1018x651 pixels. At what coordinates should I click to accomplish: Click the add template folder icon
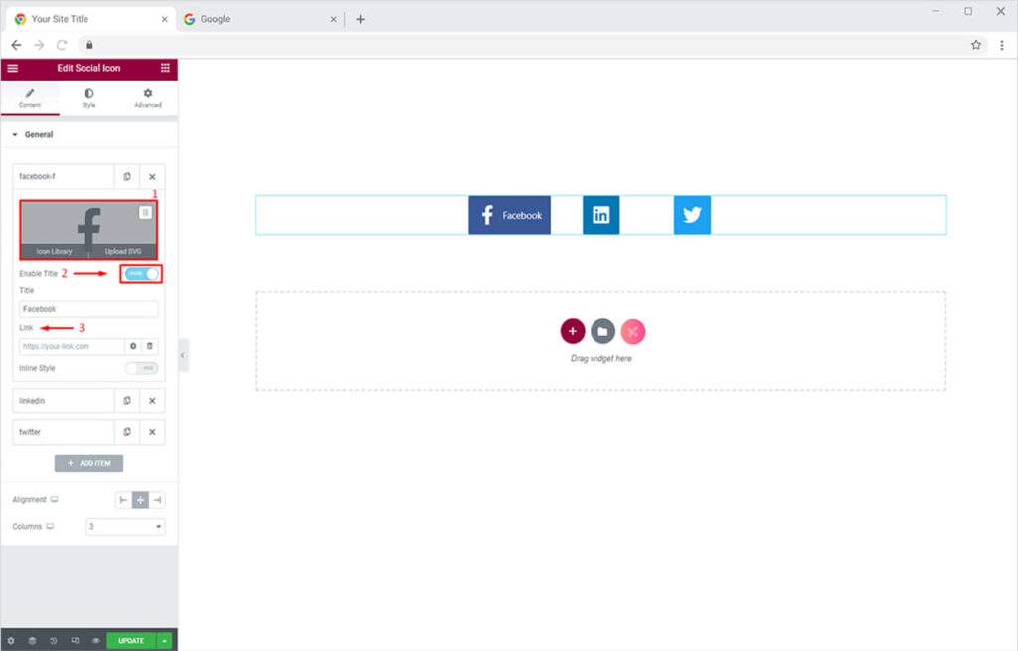point(602,331)
